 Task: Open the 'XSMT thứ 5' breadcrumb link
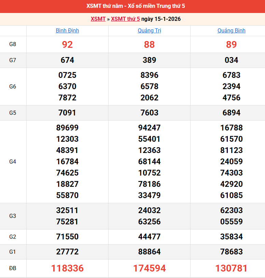coord(125,19)
